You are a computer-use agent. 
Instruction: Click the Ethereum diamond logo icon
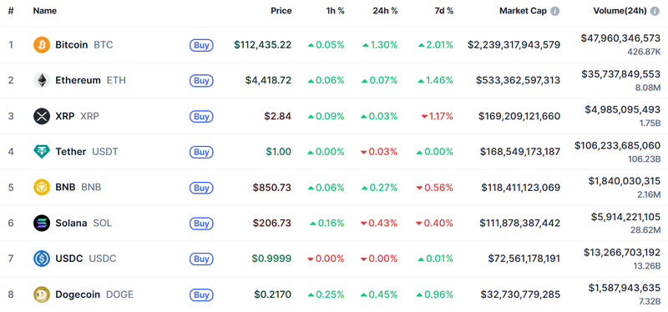click(42, 80)
